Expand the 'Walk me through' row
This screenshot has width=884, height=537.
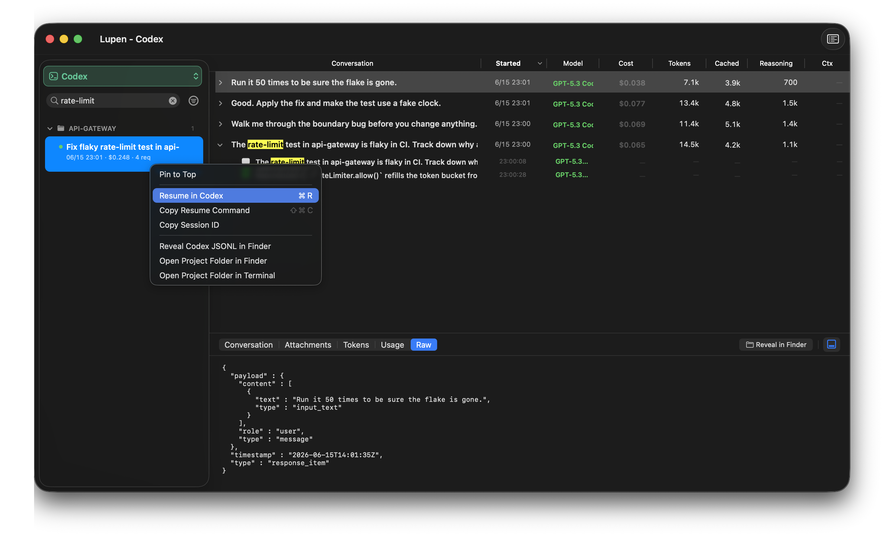(221, 124)
